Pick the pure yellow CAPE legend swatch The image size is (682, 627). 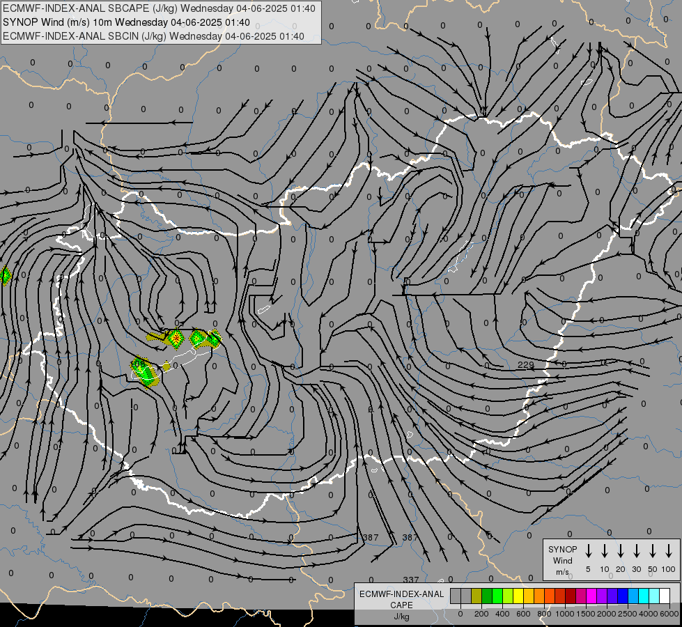pos(518,596)
